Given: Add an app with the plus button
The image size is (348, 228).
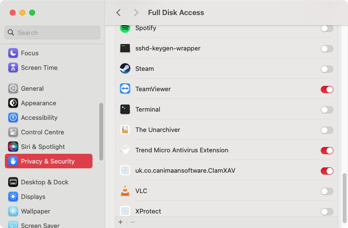Looking at the screenshot, I should pos(121,222).
